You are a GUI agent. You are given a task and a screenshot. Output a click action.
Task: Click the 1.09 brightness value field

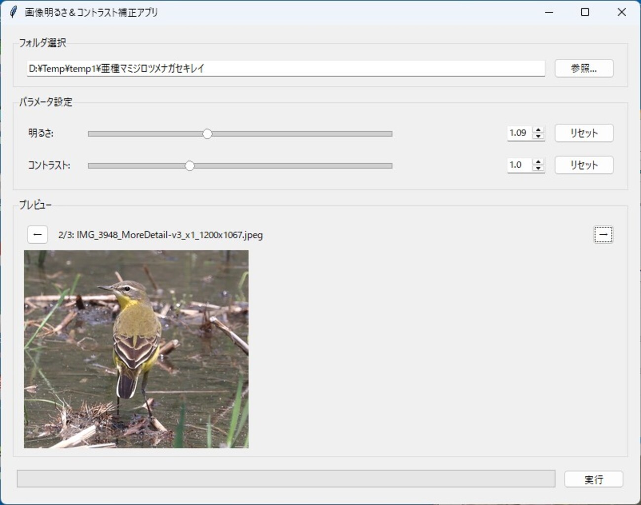point(519,133)
